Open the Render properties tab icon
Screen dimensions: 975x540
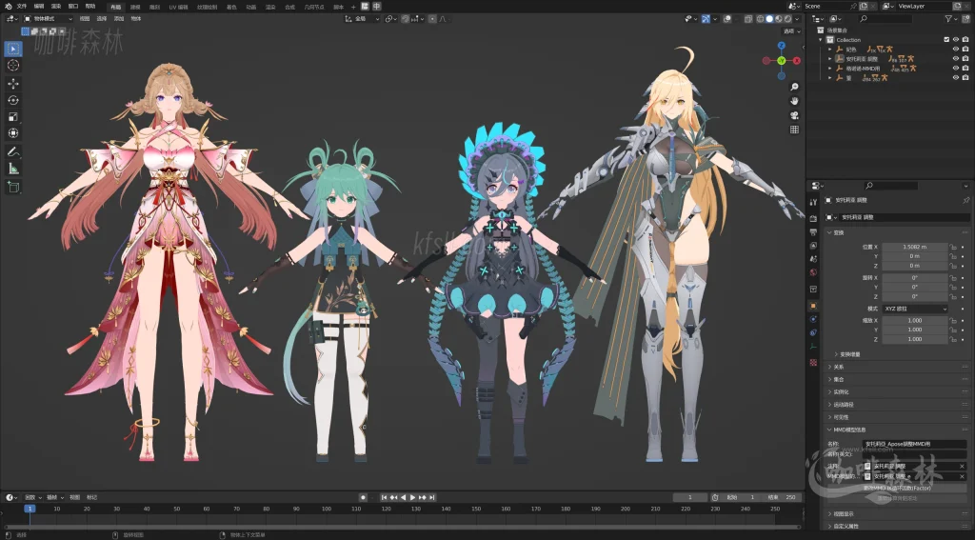point(813,218)
